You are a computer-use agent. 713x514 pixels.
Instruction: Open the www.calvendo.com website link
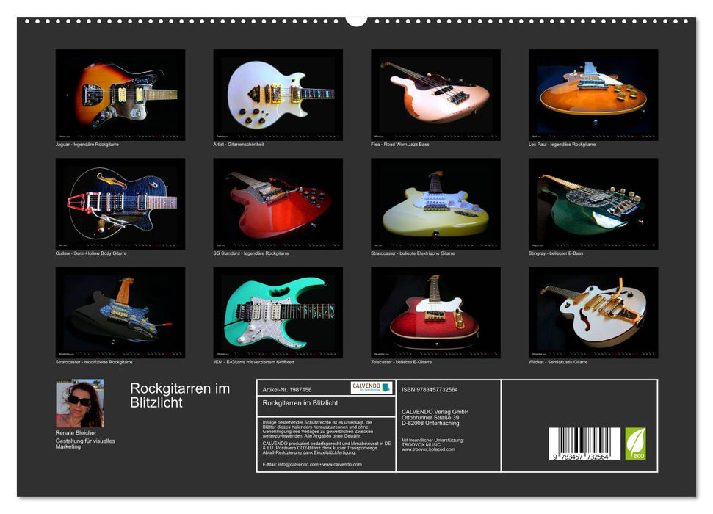[x=342, y=465]
